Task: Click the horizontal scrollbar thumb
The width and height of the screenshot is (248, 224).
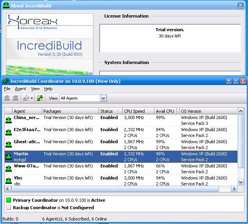Action: 115,189
